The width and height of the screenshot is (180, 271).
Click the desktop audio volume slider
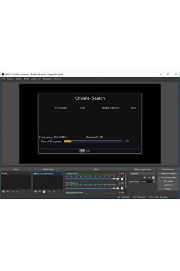(x=91, y=179)
